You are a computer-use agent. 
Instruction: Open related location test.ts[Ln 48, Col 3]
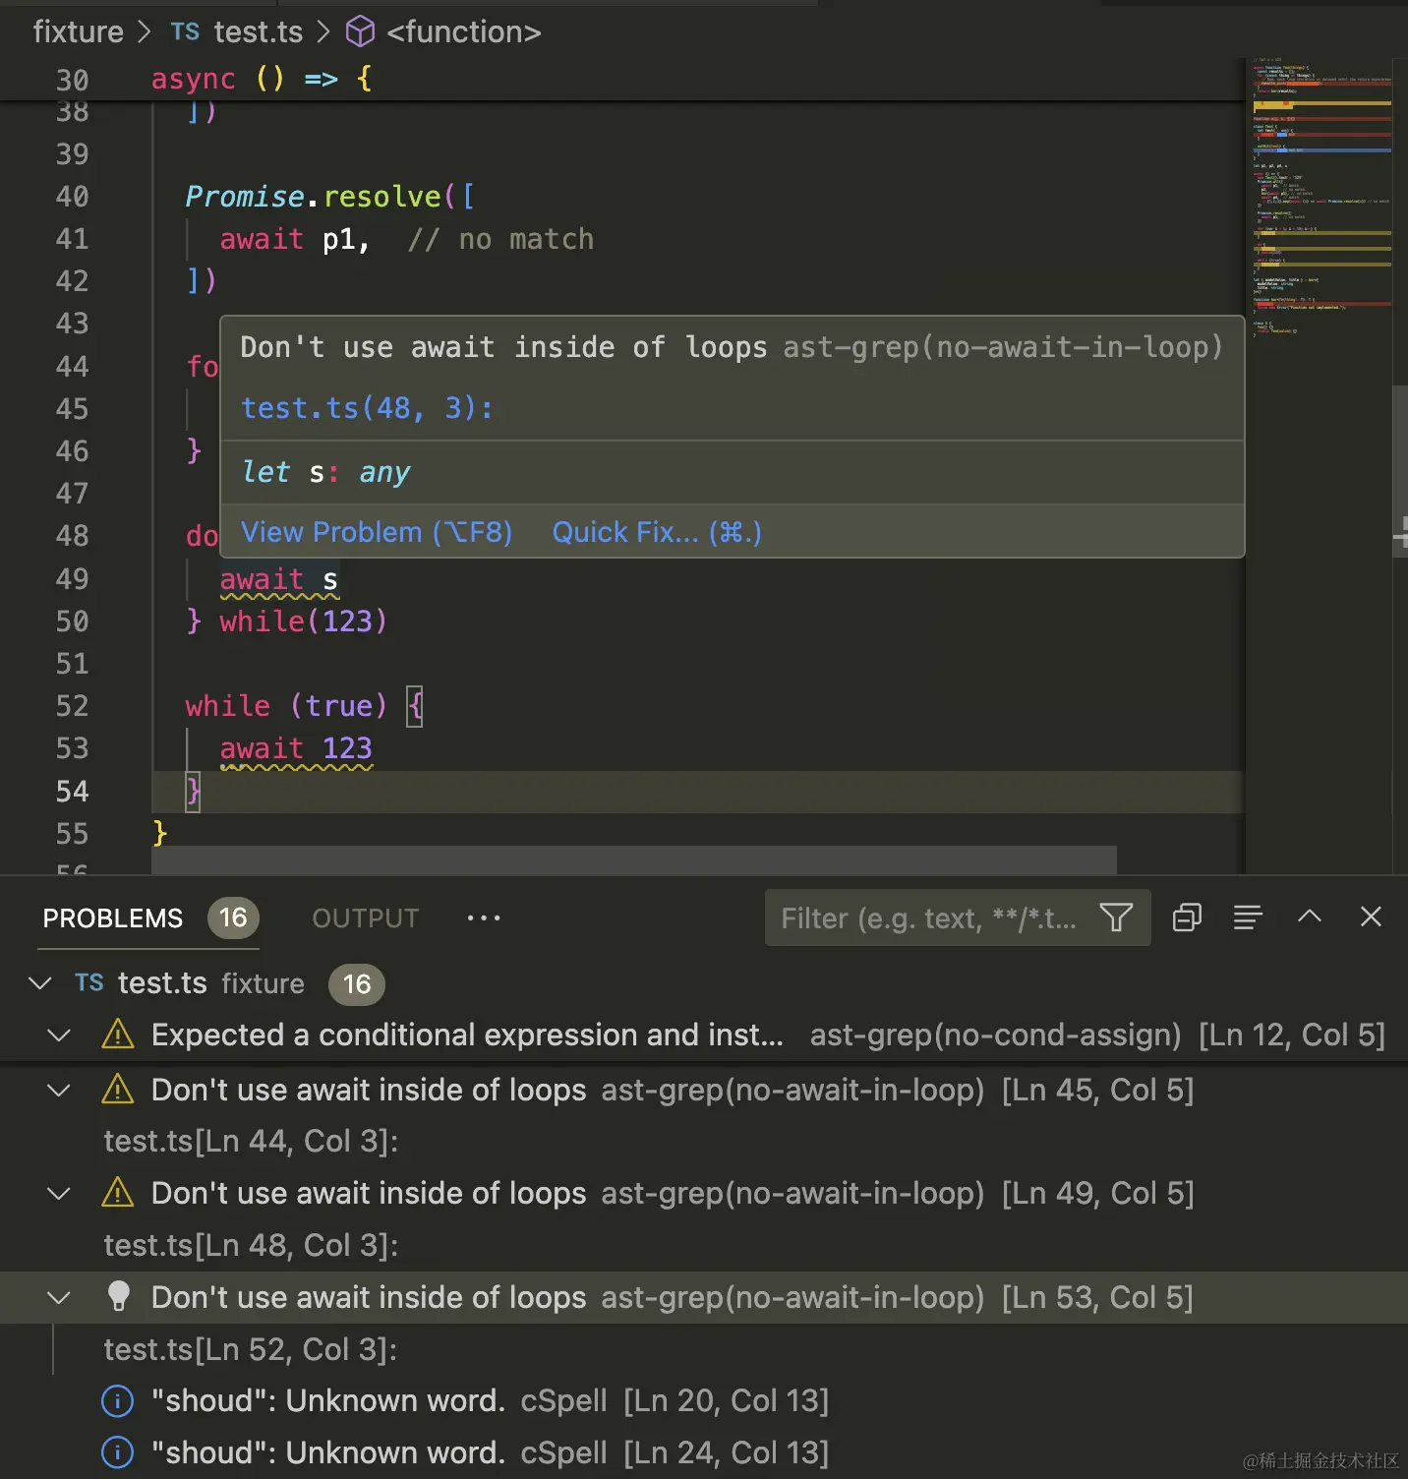coord(251,1245)
